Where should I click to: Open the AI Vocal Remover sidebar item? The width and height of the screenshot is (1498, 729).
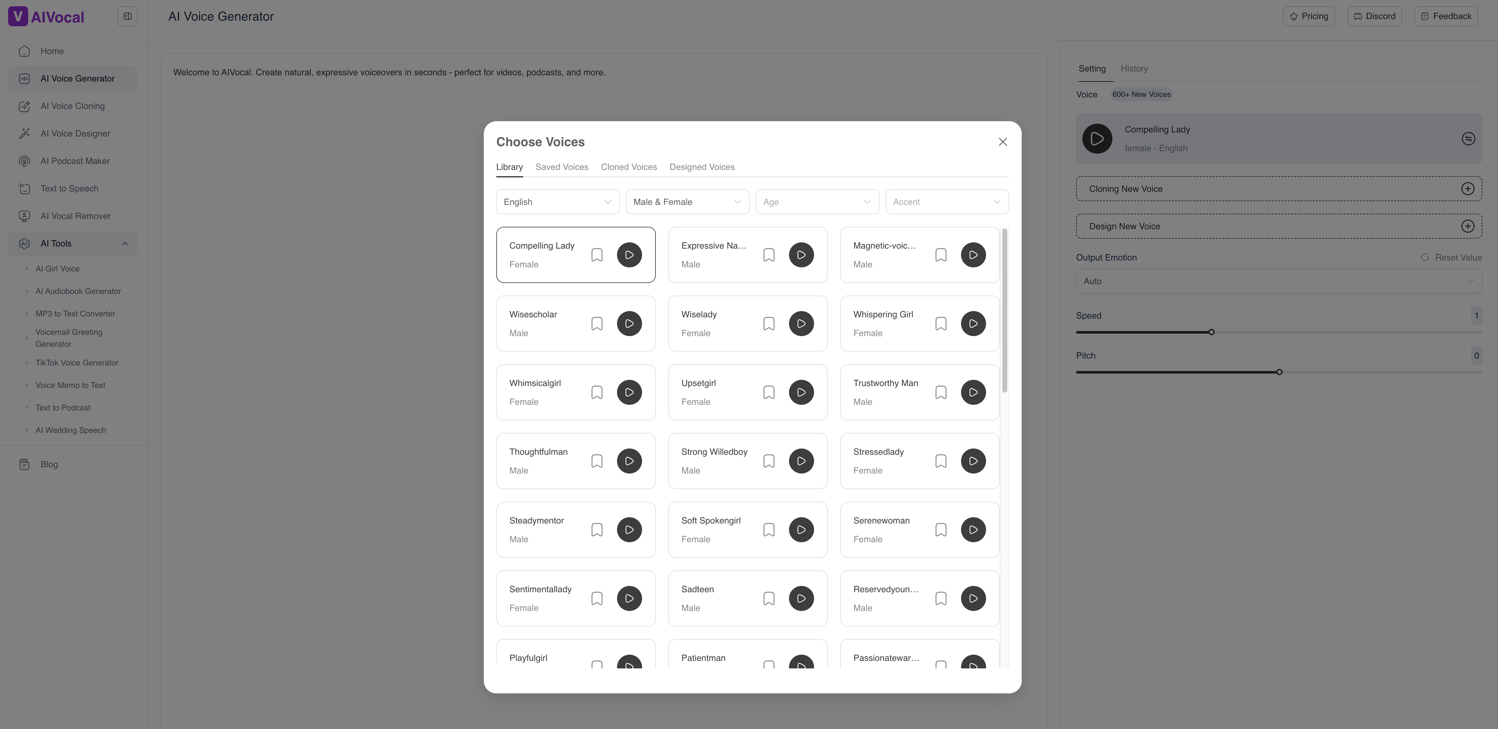click(75, 216)
